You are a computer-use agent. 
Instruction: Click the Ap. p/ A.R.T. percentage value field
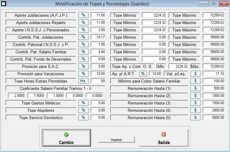[x=155, y=74]
